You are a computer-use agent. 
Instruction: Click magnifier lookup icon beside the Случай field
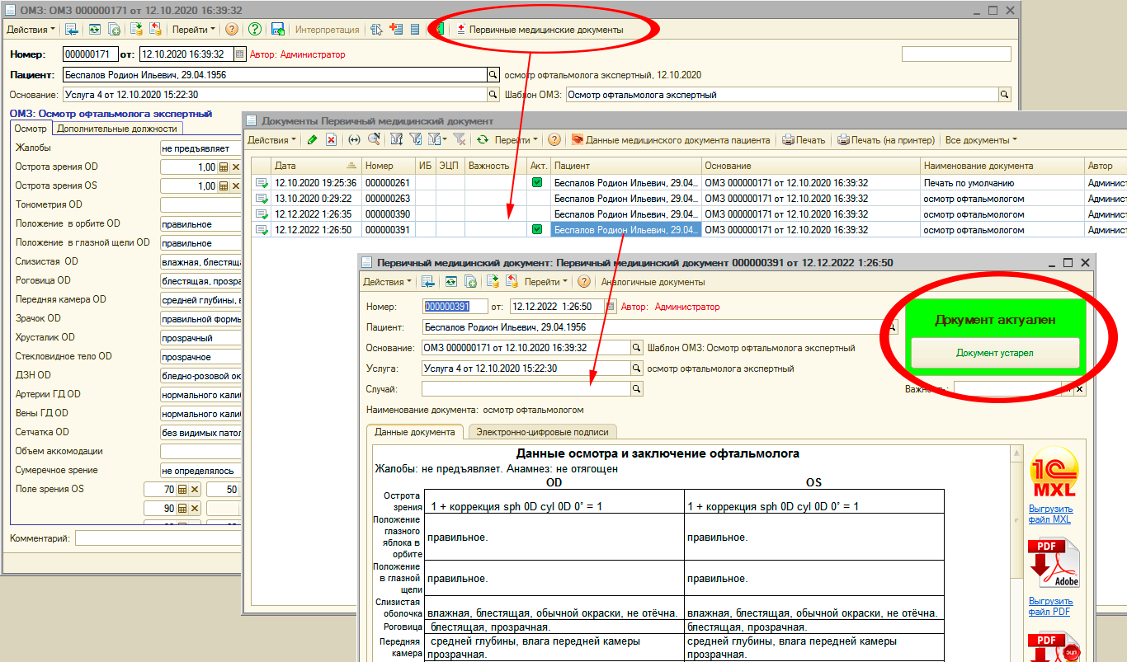click(636, 388)
